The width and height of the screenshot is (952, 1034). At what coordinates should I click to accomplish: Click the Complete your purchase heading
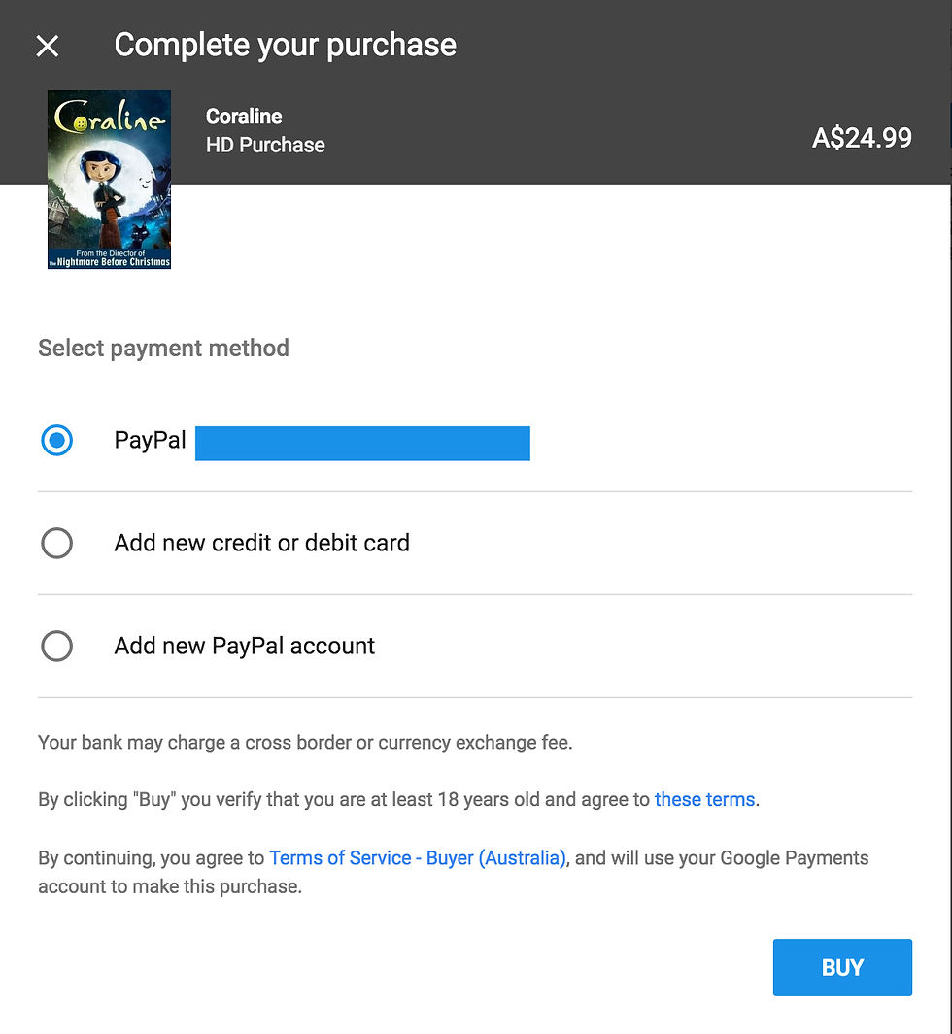pyautogui.click(x=285, y=45)
